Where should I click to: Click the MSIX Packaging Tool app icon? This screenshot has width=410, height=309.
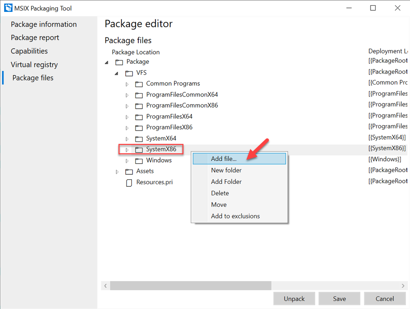click(x=8, y=8)
